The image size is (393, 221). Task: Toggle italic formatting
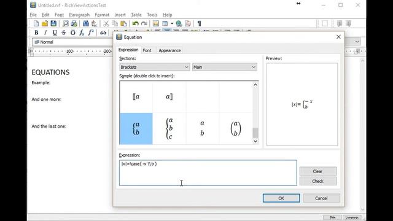tap(45, 33)
